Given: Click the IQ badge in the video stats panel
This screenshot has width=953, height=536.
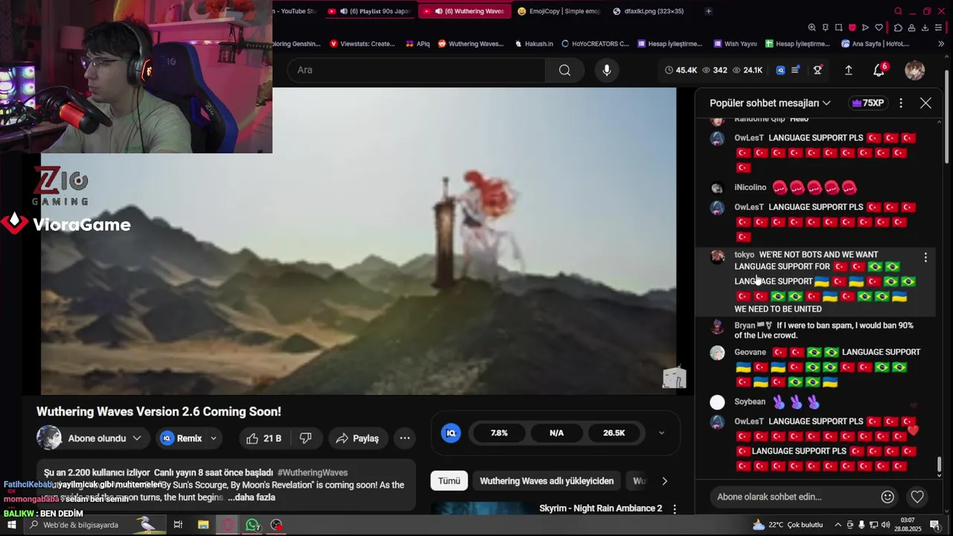Looking at the screenshot, I should (x=450, y=433).
